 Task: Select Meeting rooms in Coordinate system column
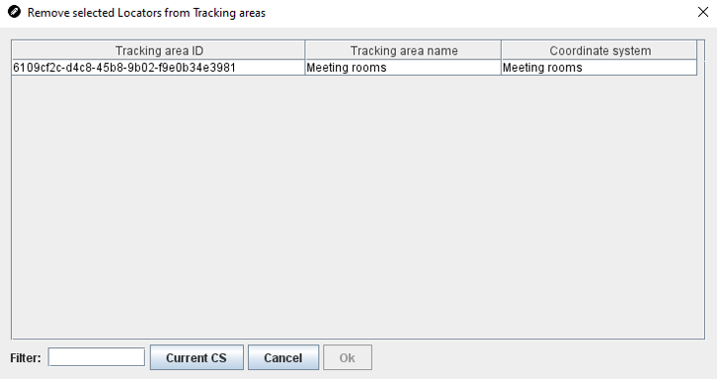tap(599, 68)
